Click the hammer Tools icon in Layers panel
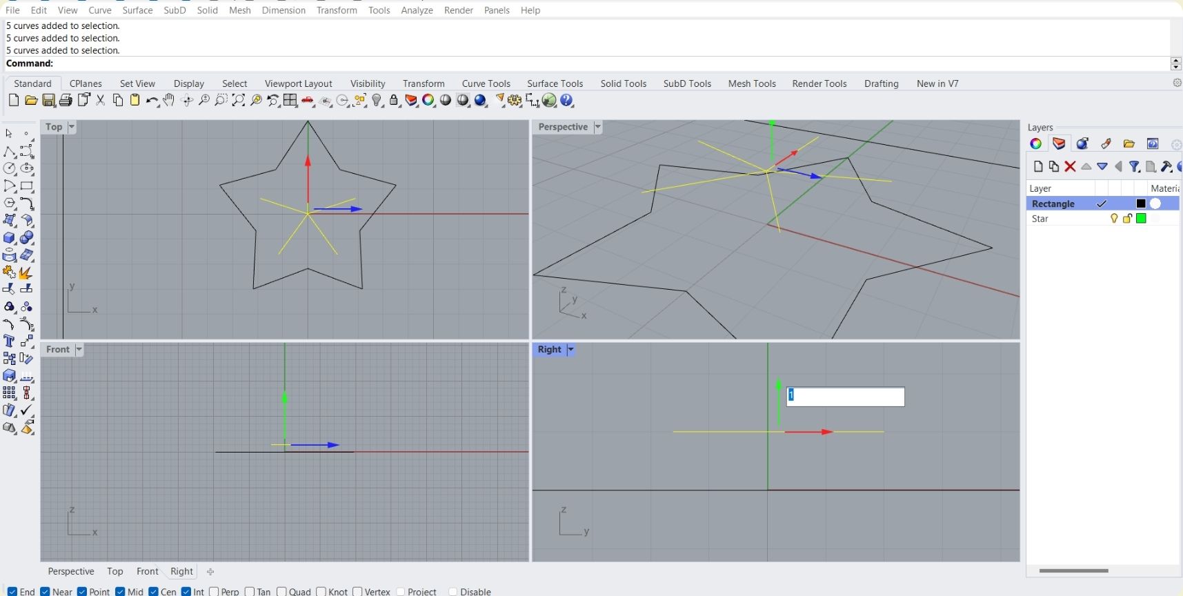This screenshot has width=1183, height=596. [x=1166, y=166]
